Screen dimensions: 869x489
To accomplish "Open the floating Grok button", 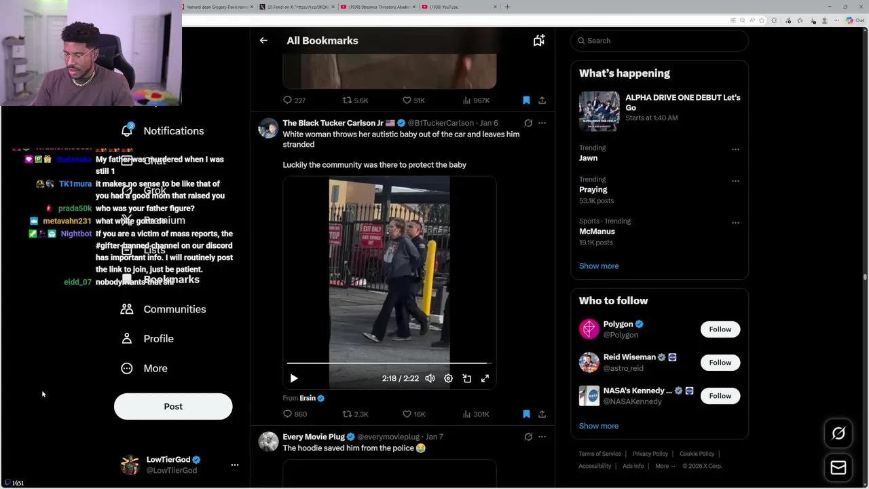I will 838,433.
